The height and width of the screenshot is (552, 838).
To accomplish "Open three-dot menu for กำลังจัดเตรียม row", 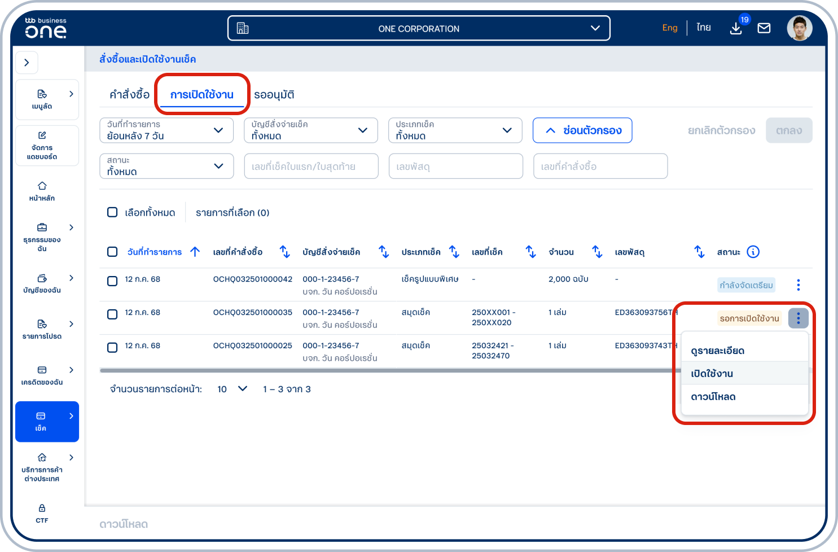I will [798, 285].
